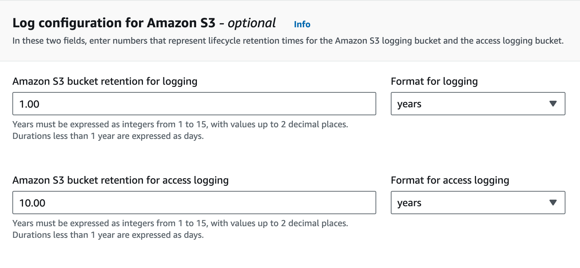This screenshot has height=268, width=580.
Task: Click the 'Amazon S3 bucket retention for logging' label
Action: [x=105, y=81]
